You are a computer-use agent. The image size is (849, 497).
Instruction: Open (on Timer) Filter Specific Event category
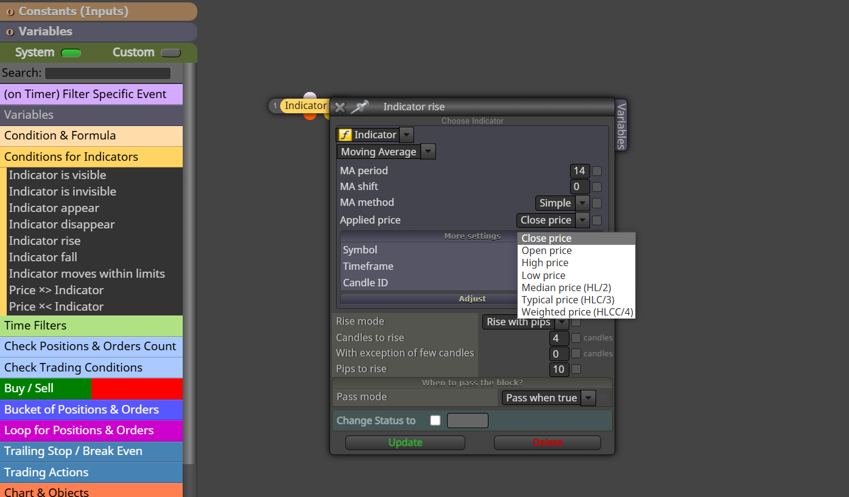coord(91,94)
